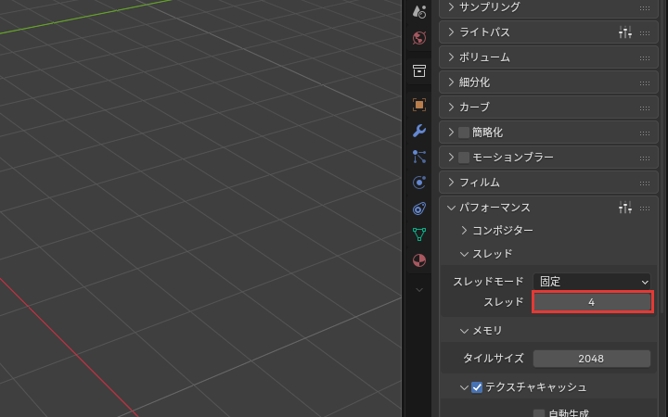Open the Object Constraints tab

tap(419, 208)
